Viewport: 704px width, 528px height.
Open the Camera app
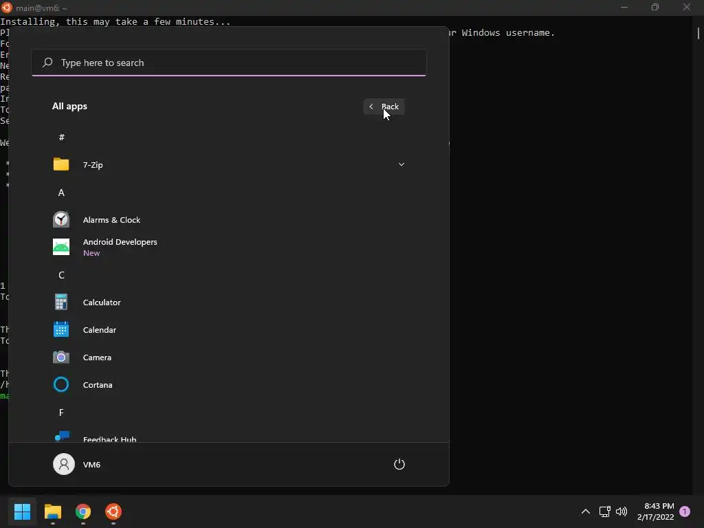[228, 357]
